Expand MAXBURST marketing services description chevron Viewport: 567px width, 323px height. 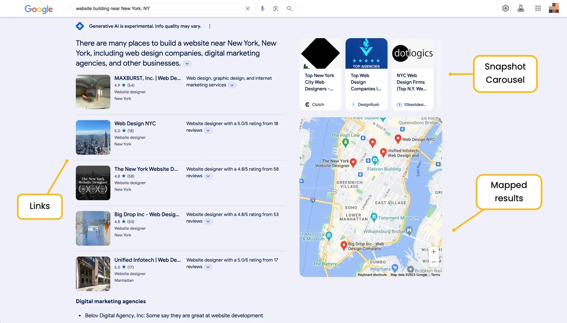click(x=232, y=85)
